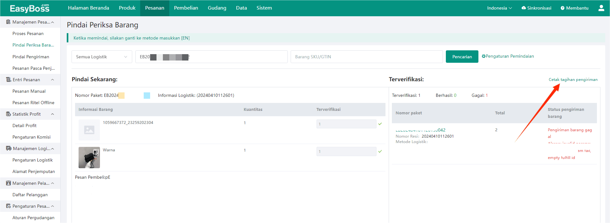Image resolution: width=610 pixels, height=223 pixels.
Task: Open the Gudang menu
Action: (217, 8)
